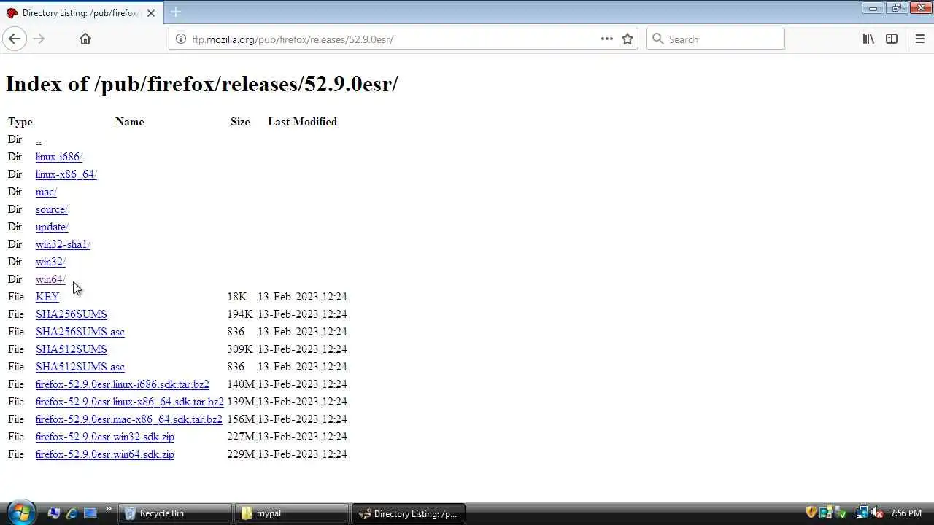Click the Last Modified column header
The height and width of the screenshot is (525, 934).
(302, 122)
